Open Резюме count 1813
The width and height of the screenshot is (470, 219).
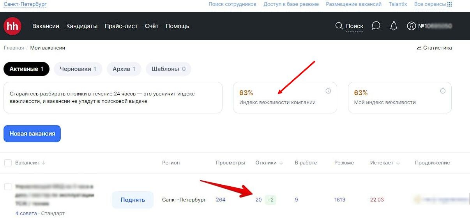tap(340, 200)
